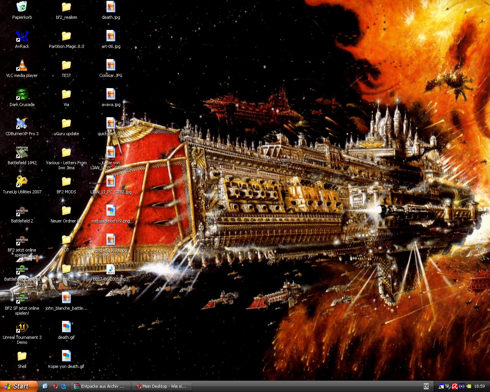Select Unreal Tournament 3 Demo icon
Viewport: 490px width, 392px height.
pos(22,327)
